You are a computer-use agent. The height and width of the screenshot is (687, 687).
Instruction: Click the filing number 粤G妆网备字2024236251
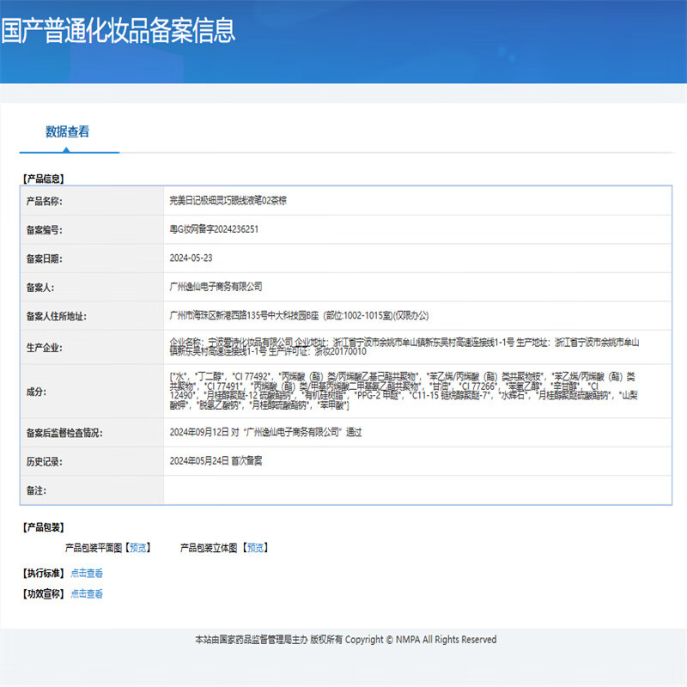[x=215, y=229]
